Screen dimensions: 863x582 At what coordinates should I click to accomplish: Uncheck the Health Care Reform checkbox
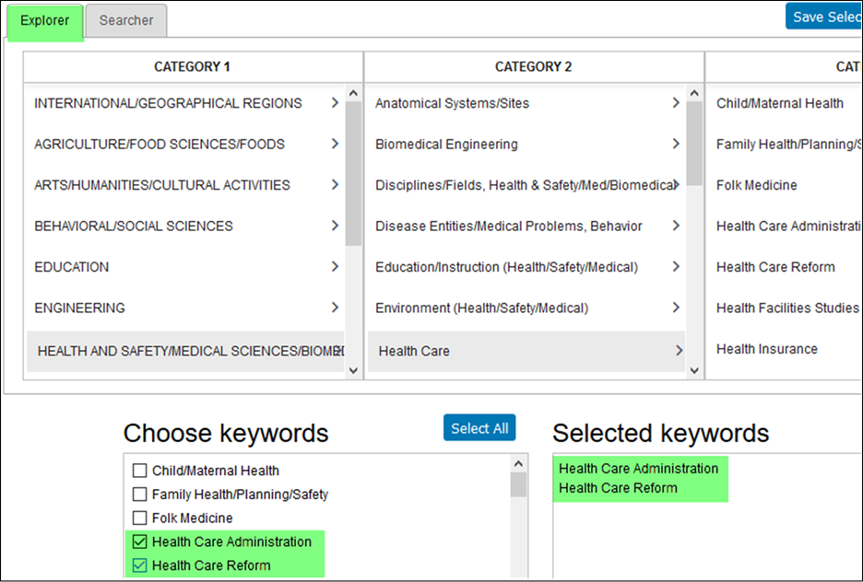[x=139, y=565]
